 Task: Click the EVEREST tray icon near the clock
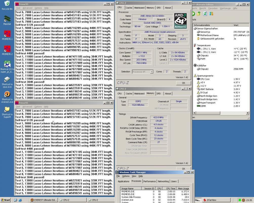243,200
